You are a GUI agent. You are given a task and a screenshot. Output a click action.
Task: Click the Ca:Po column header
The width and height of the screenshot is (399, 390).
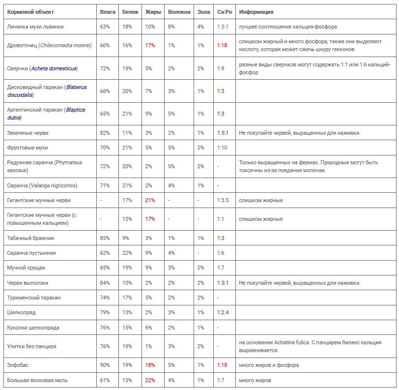click(x=225, y=12)
